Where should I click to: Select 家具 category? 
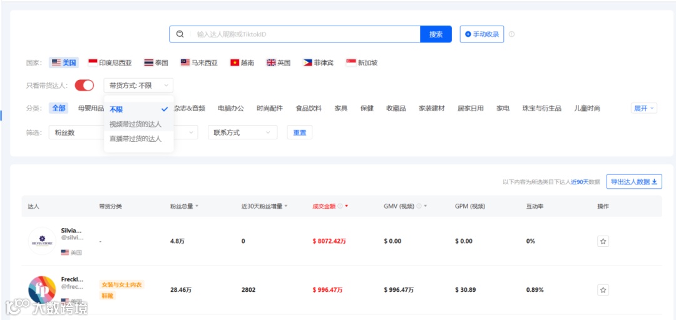pos(341,108)
